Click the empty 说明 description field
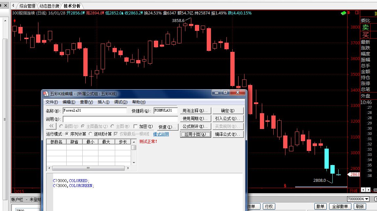Viewport: 377px width, 211px height. (120, 119)
